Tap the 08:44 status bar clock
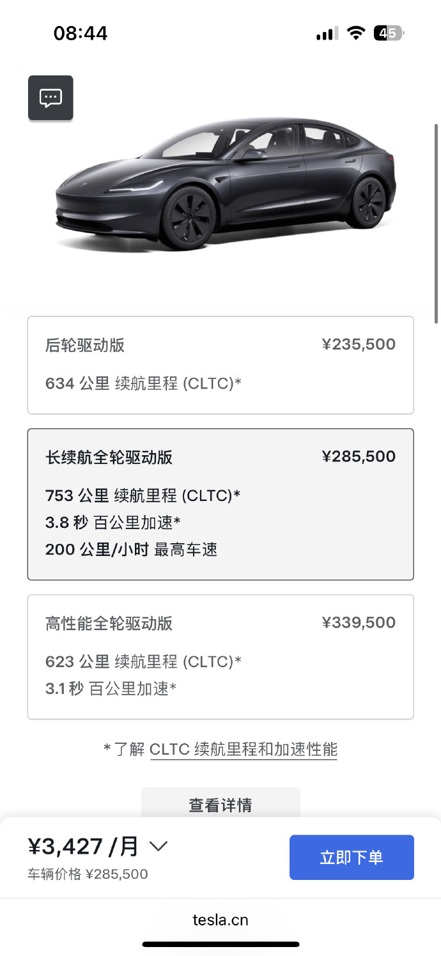 [x=81, y=33]
